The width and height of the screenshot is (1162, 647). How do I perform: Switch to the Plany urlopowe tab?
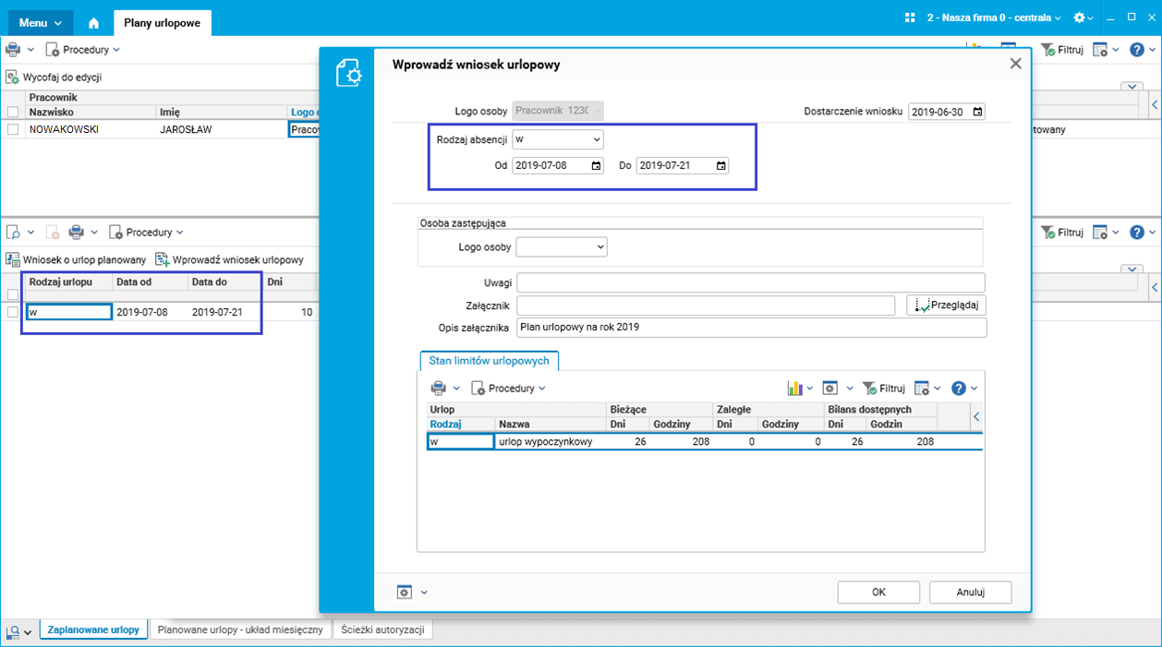point(163,23)
